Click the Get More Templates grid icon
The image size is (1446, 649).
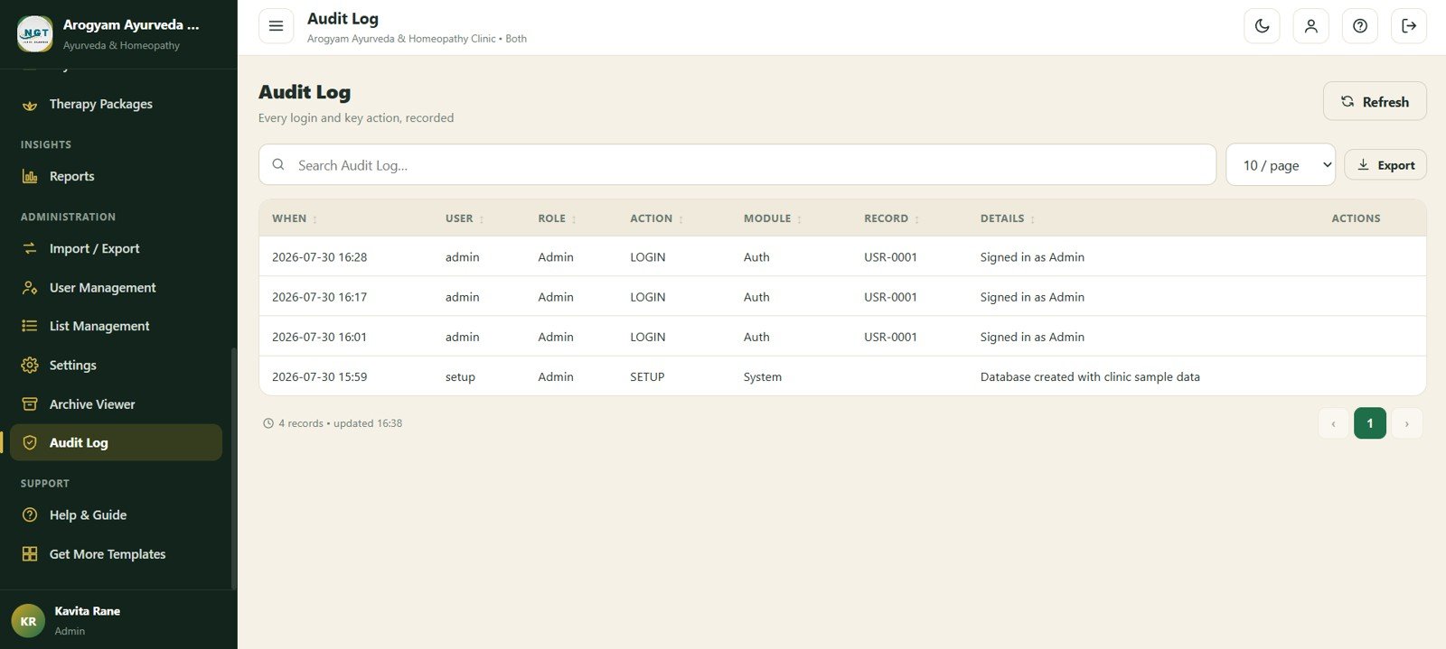(x=30, y=554)
